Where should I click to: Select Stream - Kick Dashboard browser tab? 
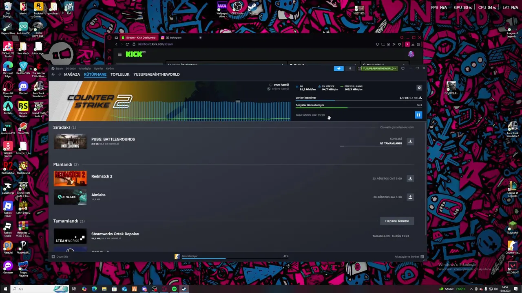pos(138,37)
